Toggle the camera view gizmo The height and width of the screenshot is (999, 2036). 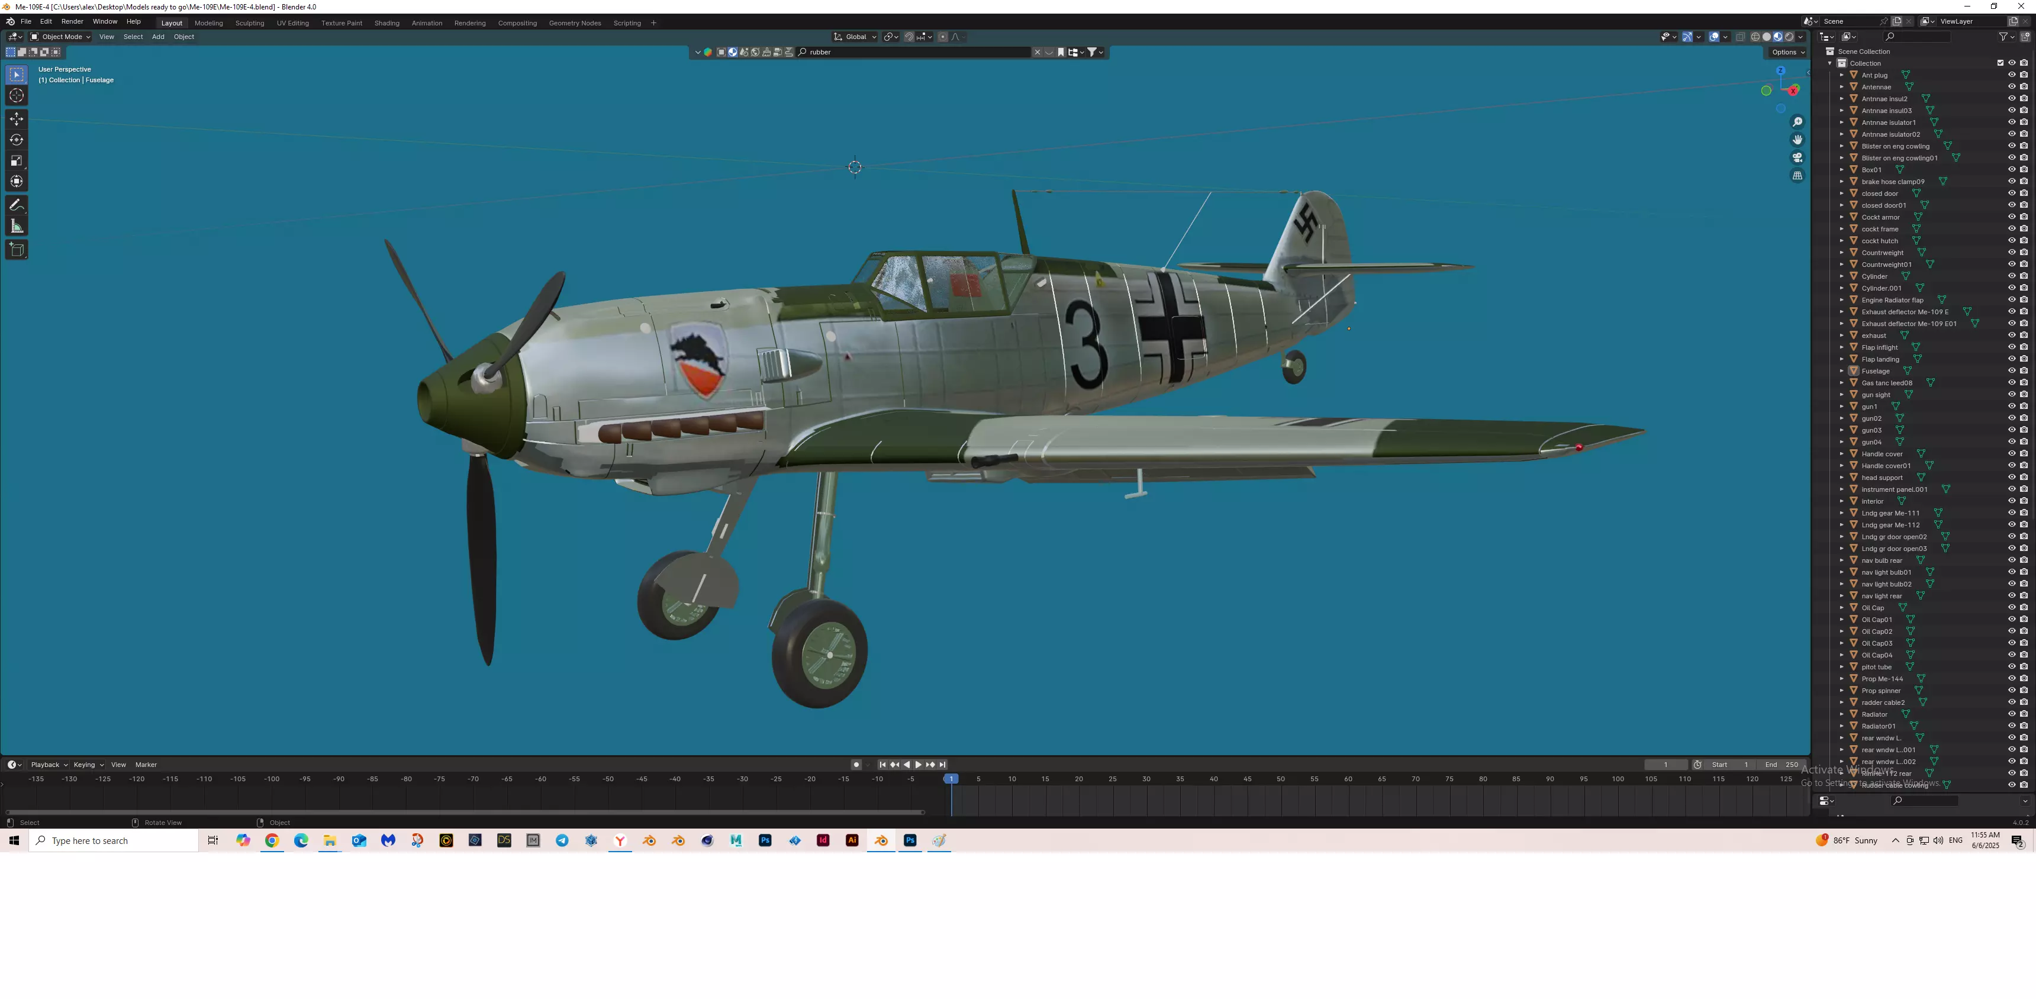(1797, 157)
